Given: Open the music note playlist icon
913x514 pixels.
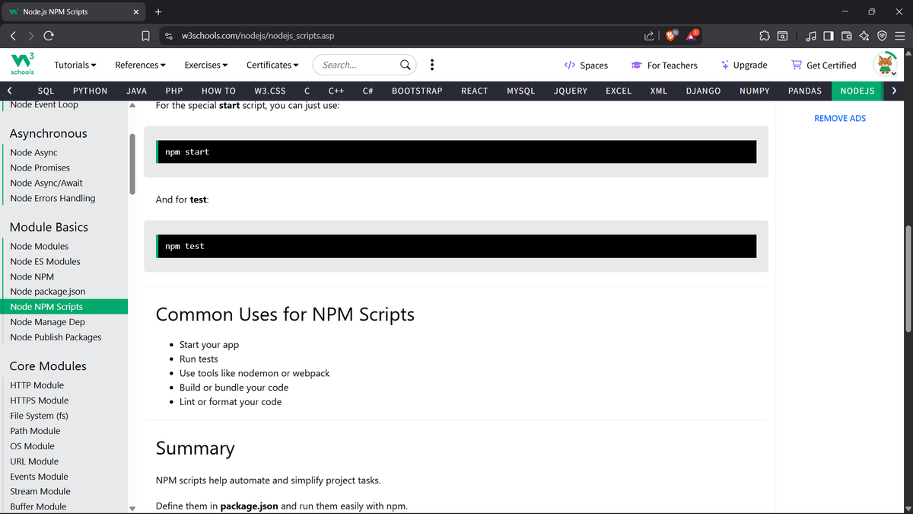Looking at the screenshot, I should click(x=811, y=36).
